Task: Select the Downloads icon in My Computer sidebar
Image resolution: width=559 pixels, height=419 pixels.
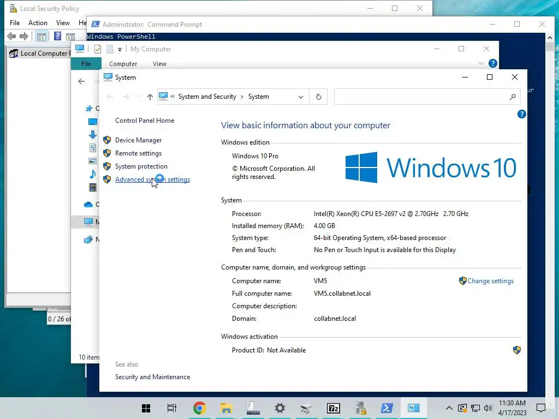Action: [93, 134]
